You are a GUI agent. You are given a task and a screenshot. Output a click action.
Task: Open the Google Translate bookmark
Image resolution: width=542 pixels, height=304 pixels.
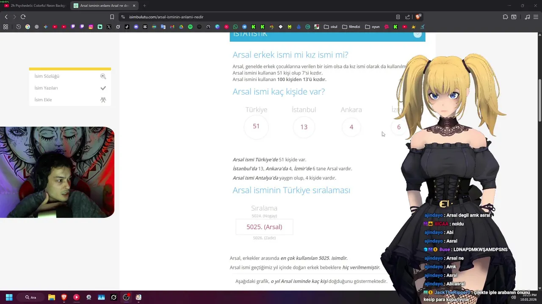[163, 27]
